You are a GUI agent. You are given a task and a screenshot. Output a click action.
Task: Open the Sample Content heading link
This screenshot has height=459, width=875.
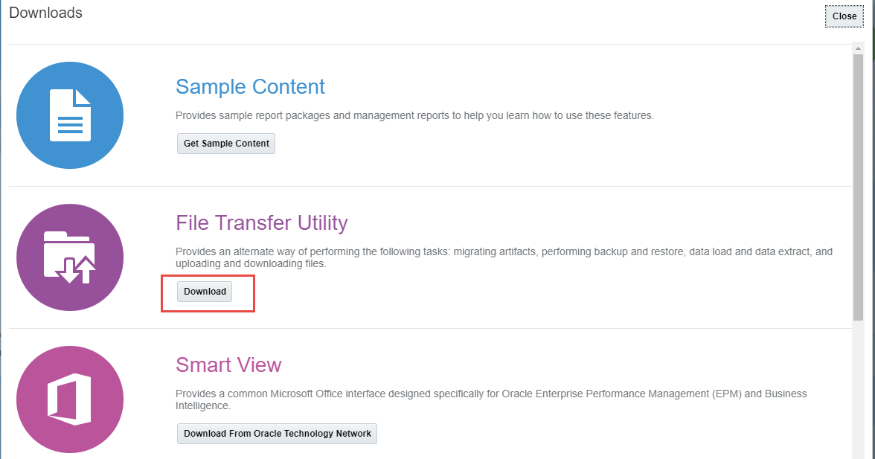[x=250, y=87]
